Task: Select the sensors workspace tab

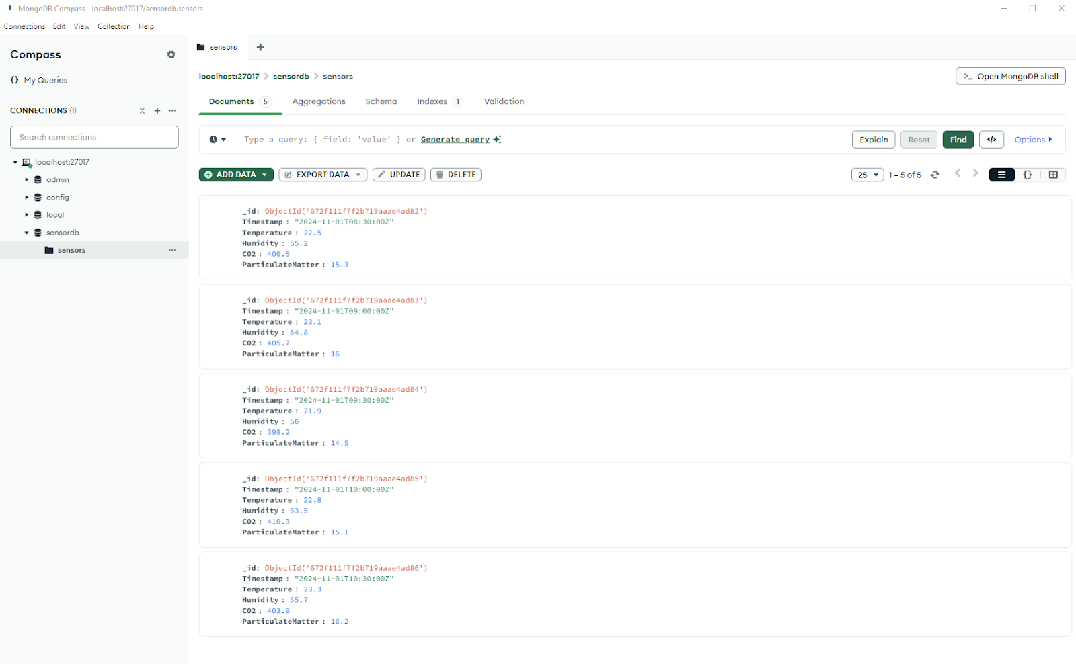Action: (217, 47)
